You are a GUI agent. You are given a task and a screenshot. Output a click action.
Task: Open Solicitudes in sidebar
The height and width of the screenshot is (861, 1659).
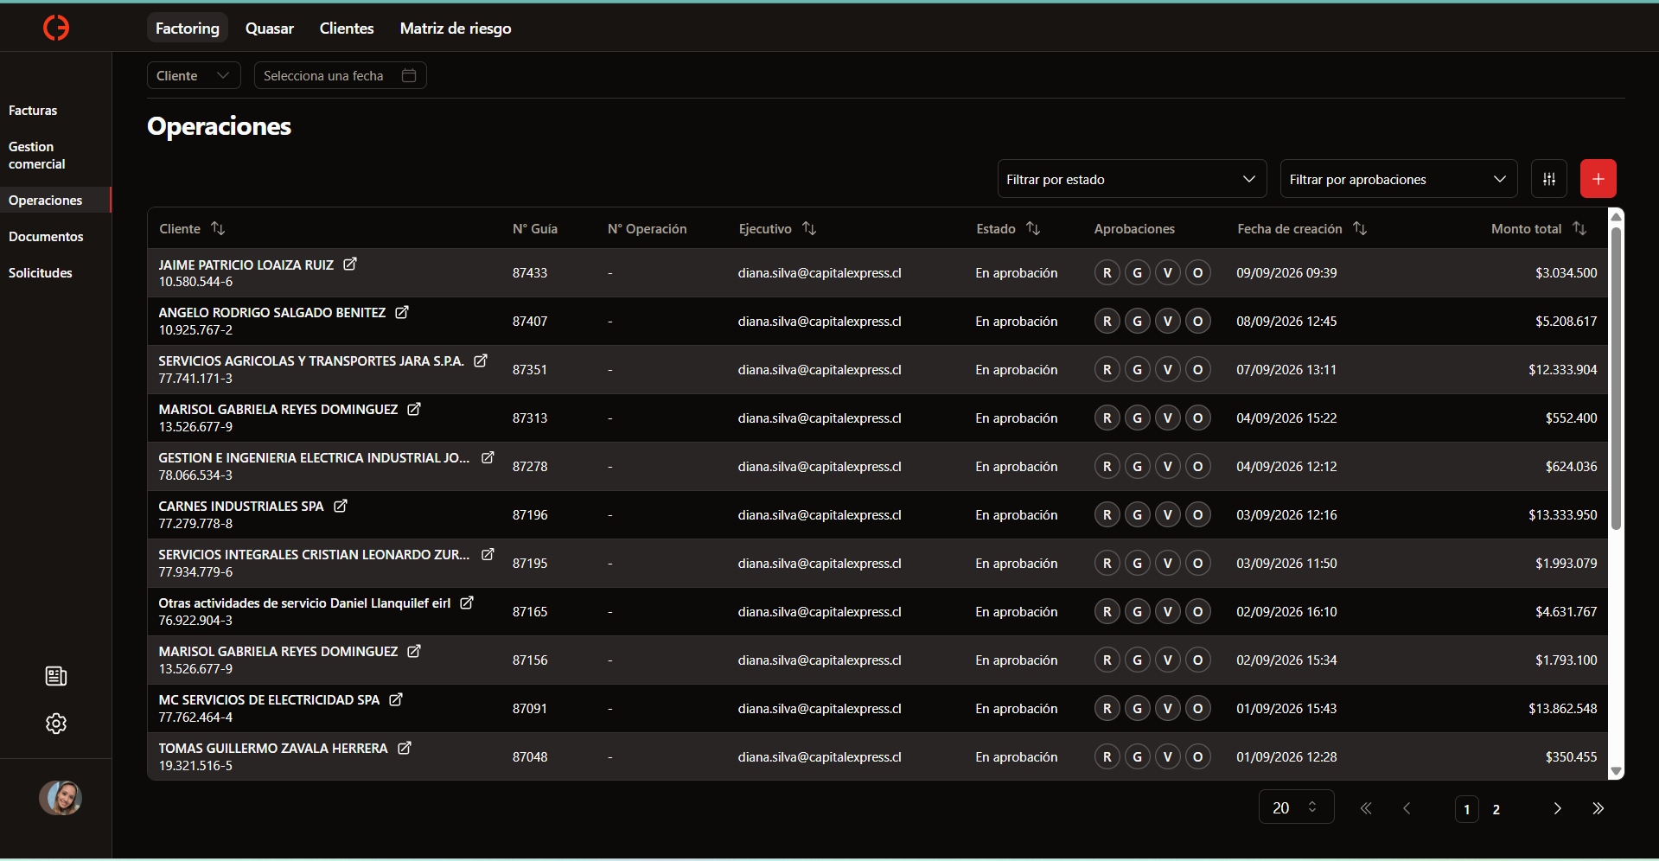(41, 273)
